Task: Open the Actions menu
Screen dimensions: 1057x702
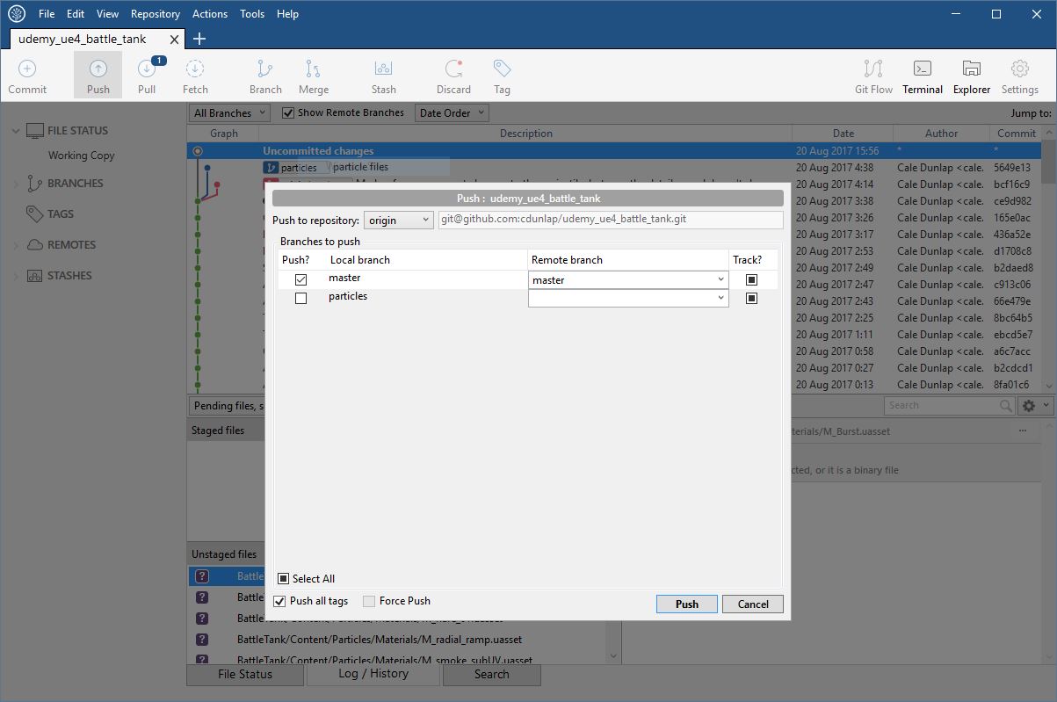Action: point(209,14)
